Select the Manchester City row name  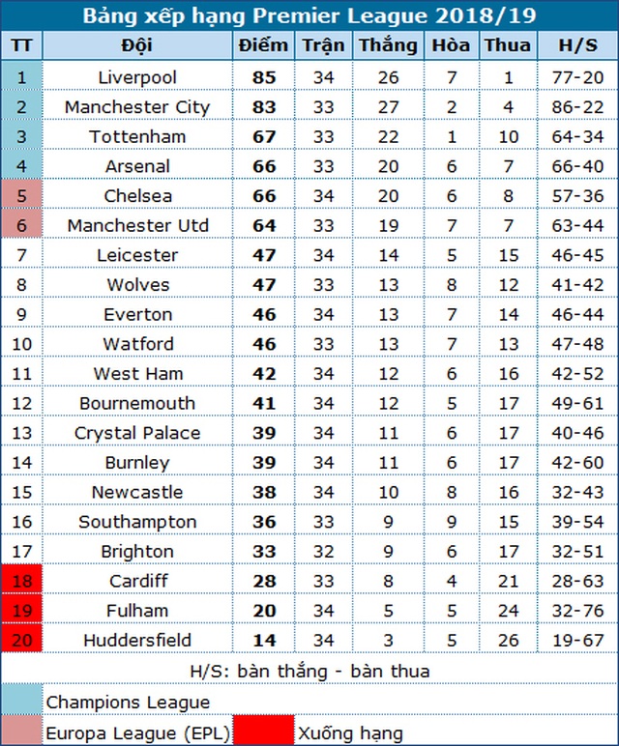136,106
